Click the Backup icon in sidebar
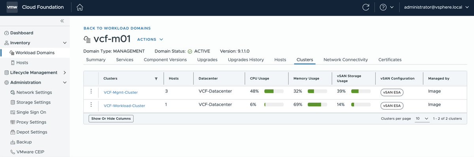Image resolution: width=474 pixels, height=157 pixels. pyautogui.click(x=13, y=142)
